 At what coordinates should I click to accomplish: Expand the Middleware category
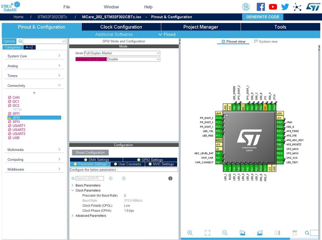(x=34, y=169)
